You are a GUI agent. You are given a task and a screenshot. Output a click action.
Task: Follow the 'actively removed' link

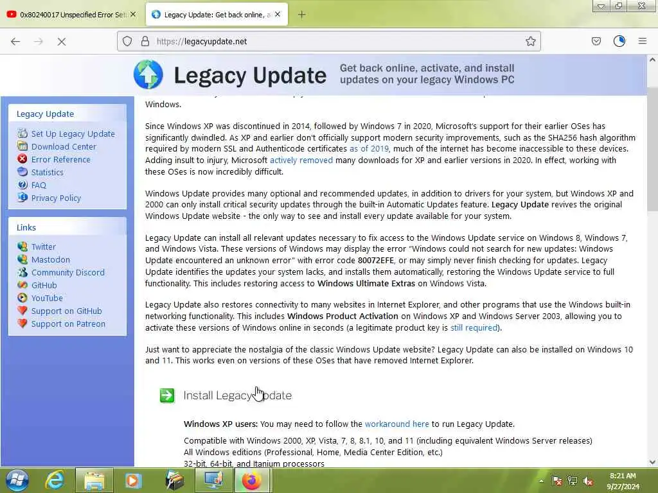[301, 160]
